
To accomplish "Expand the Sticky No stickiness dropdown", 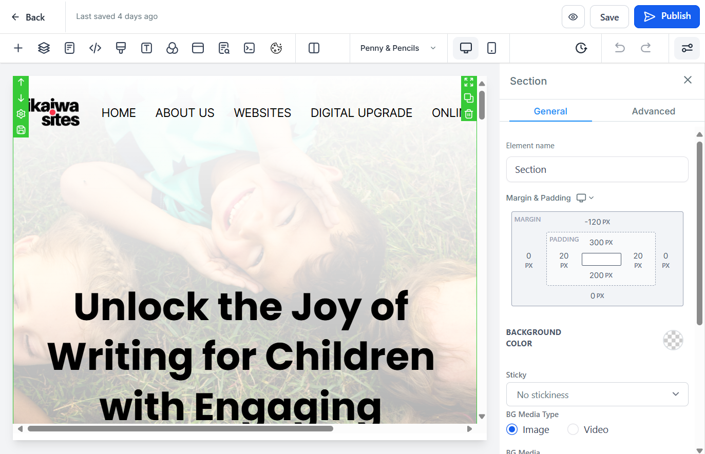I will click(x=597, y=394).
